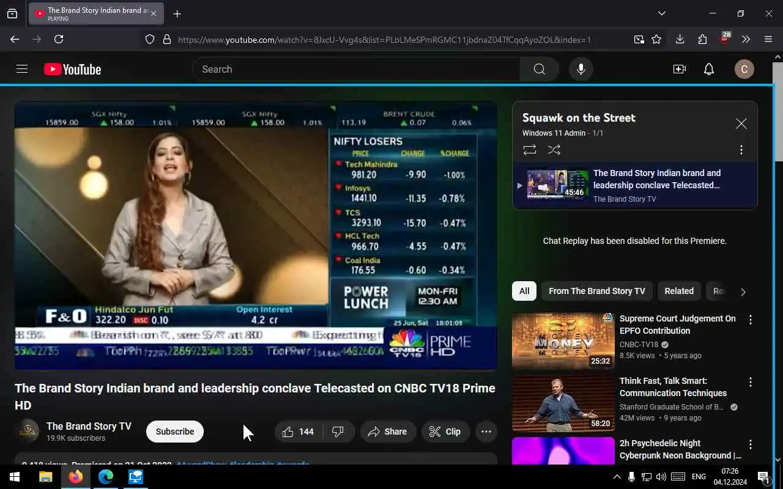
Task: Open options for 2h Psychedelic Night video
Action: click(751, 444)
